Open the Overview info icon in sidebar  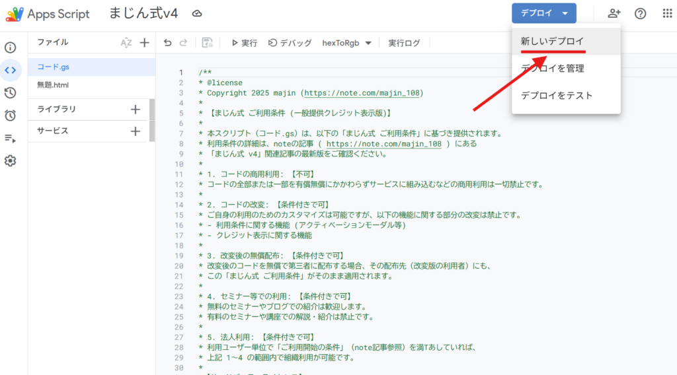click(11, 48)
